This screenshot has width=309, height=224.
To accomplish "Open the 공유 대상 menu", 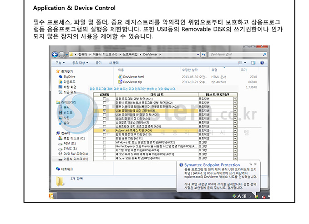I will pyautogui.click(x=80, y=63).
